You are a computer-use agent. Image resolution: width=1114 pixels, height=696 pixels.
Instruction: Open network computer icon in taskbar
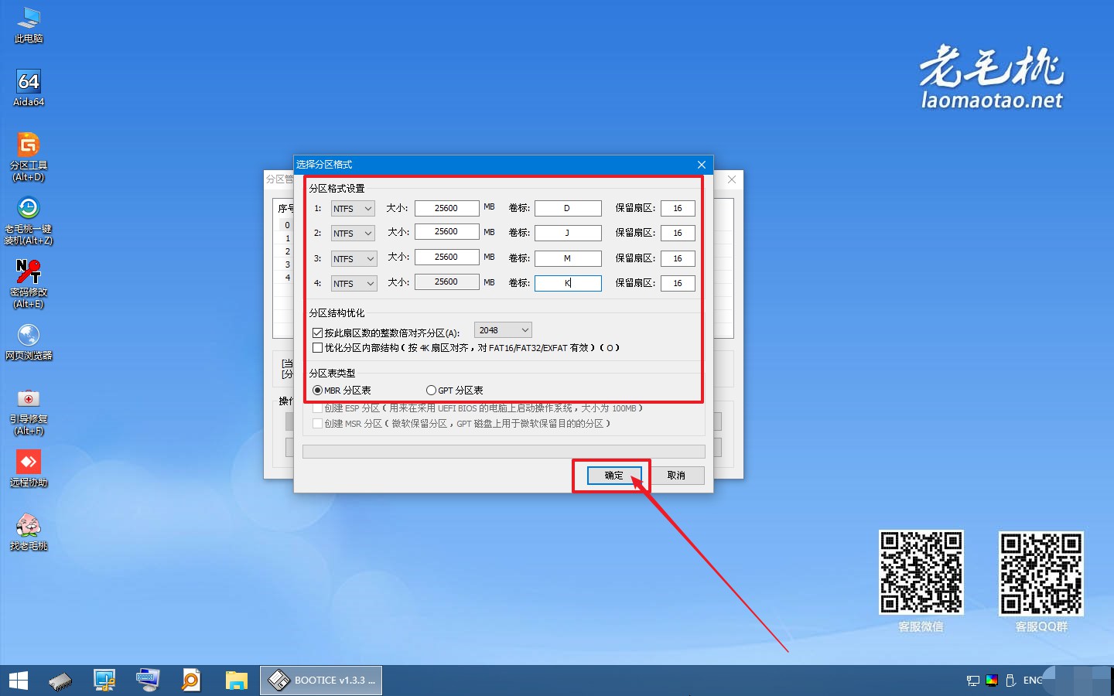(104, 681)
